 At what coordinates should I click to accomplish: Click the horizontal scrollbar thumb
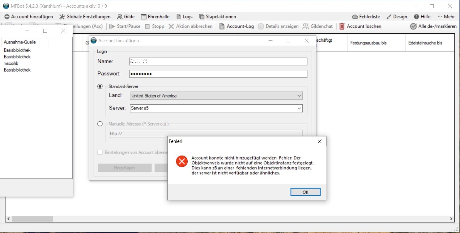(32, 218)
